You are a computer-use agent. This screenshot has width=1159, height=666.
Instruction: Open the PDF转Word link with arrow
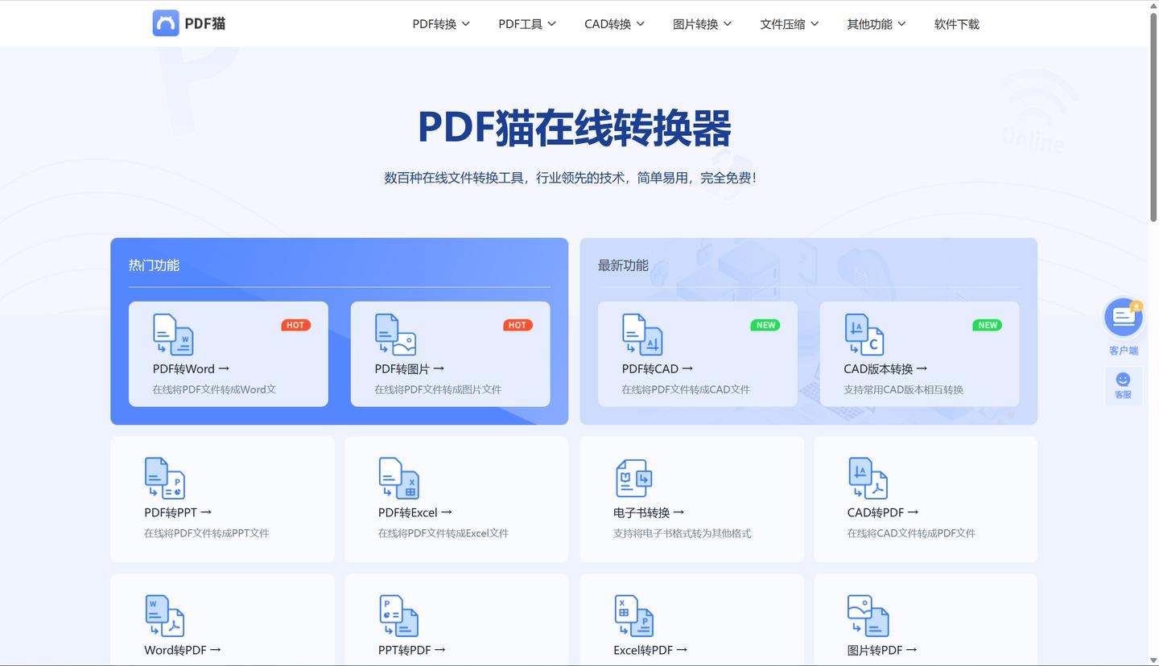(x=191, y=368)
